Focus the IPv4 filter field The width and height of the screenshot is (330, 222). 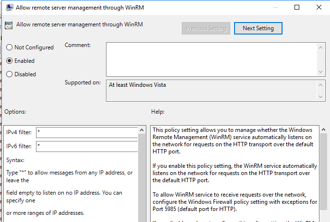pyautogui.click(x=86, y=132)
